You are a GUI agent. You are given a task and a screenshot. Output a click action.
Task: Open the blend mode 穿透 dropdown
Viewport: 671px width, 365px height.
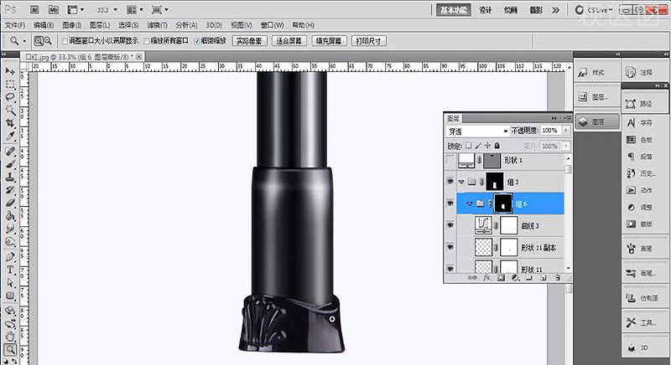click(x=477, y=131)
